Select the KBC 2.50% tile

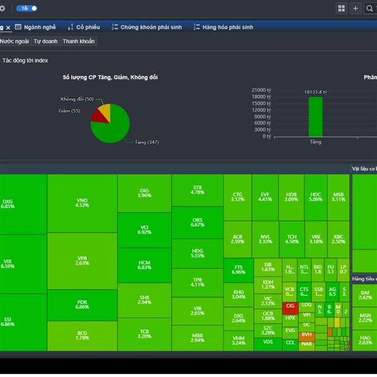338,239
